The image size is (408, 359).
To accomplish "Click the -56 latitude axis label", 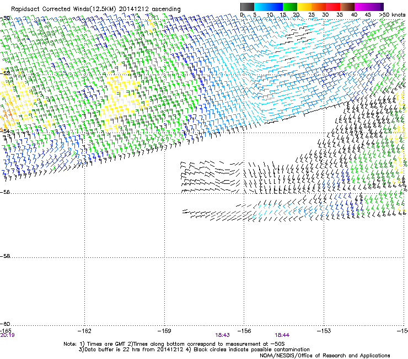I will click(x=5, y=192).
